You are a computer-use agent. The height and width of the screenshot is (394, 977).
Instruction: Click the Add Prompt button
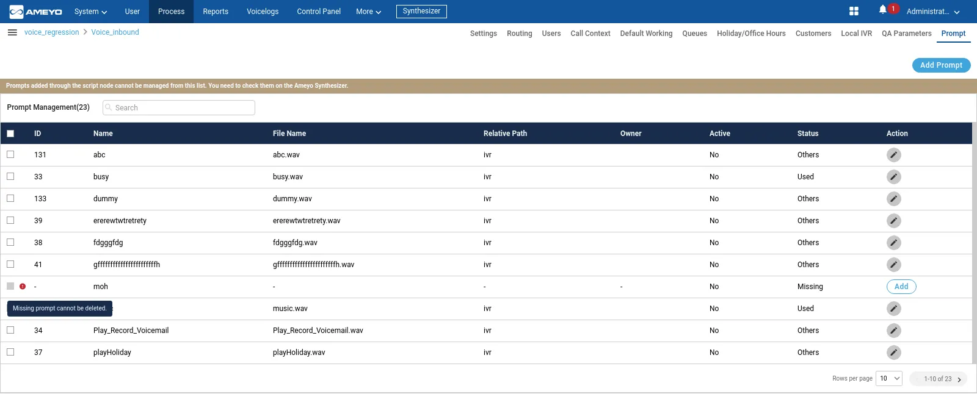[x=941, y=65]
